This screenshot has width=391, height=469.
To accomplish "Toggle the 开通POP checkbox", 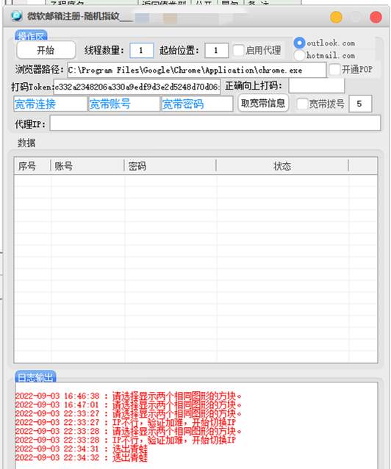I will (334, 70).
